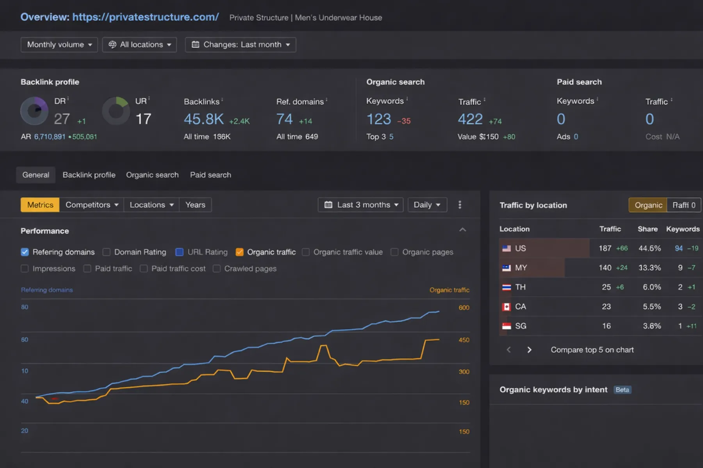Viewport: 703px width, 468px height.
Task: Select the General tab
Action: [x=36, y=175]
